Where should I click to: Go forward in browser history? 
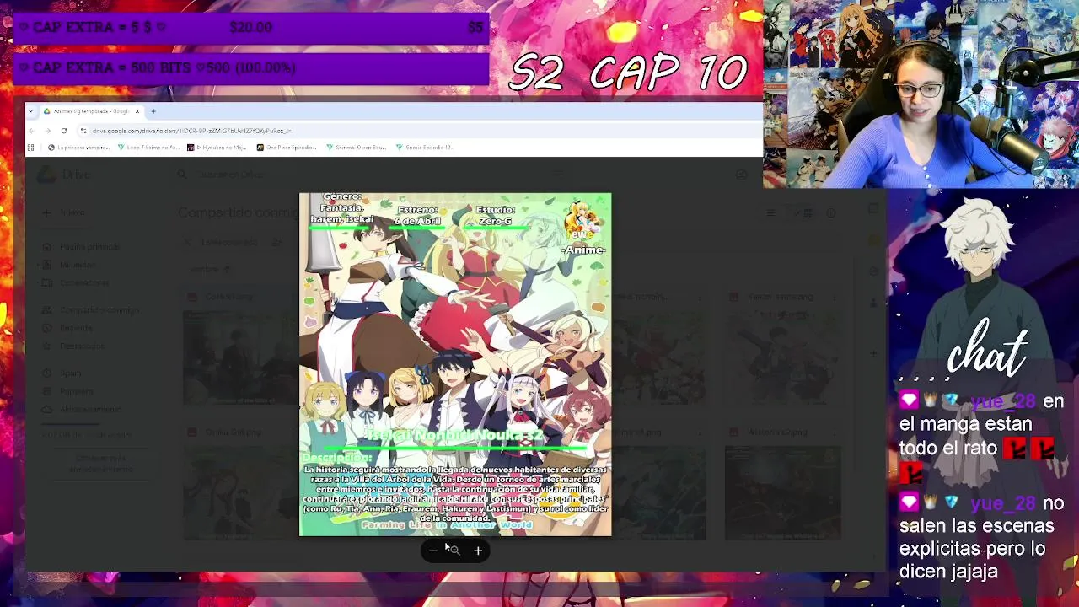click(x=47, y=131)
